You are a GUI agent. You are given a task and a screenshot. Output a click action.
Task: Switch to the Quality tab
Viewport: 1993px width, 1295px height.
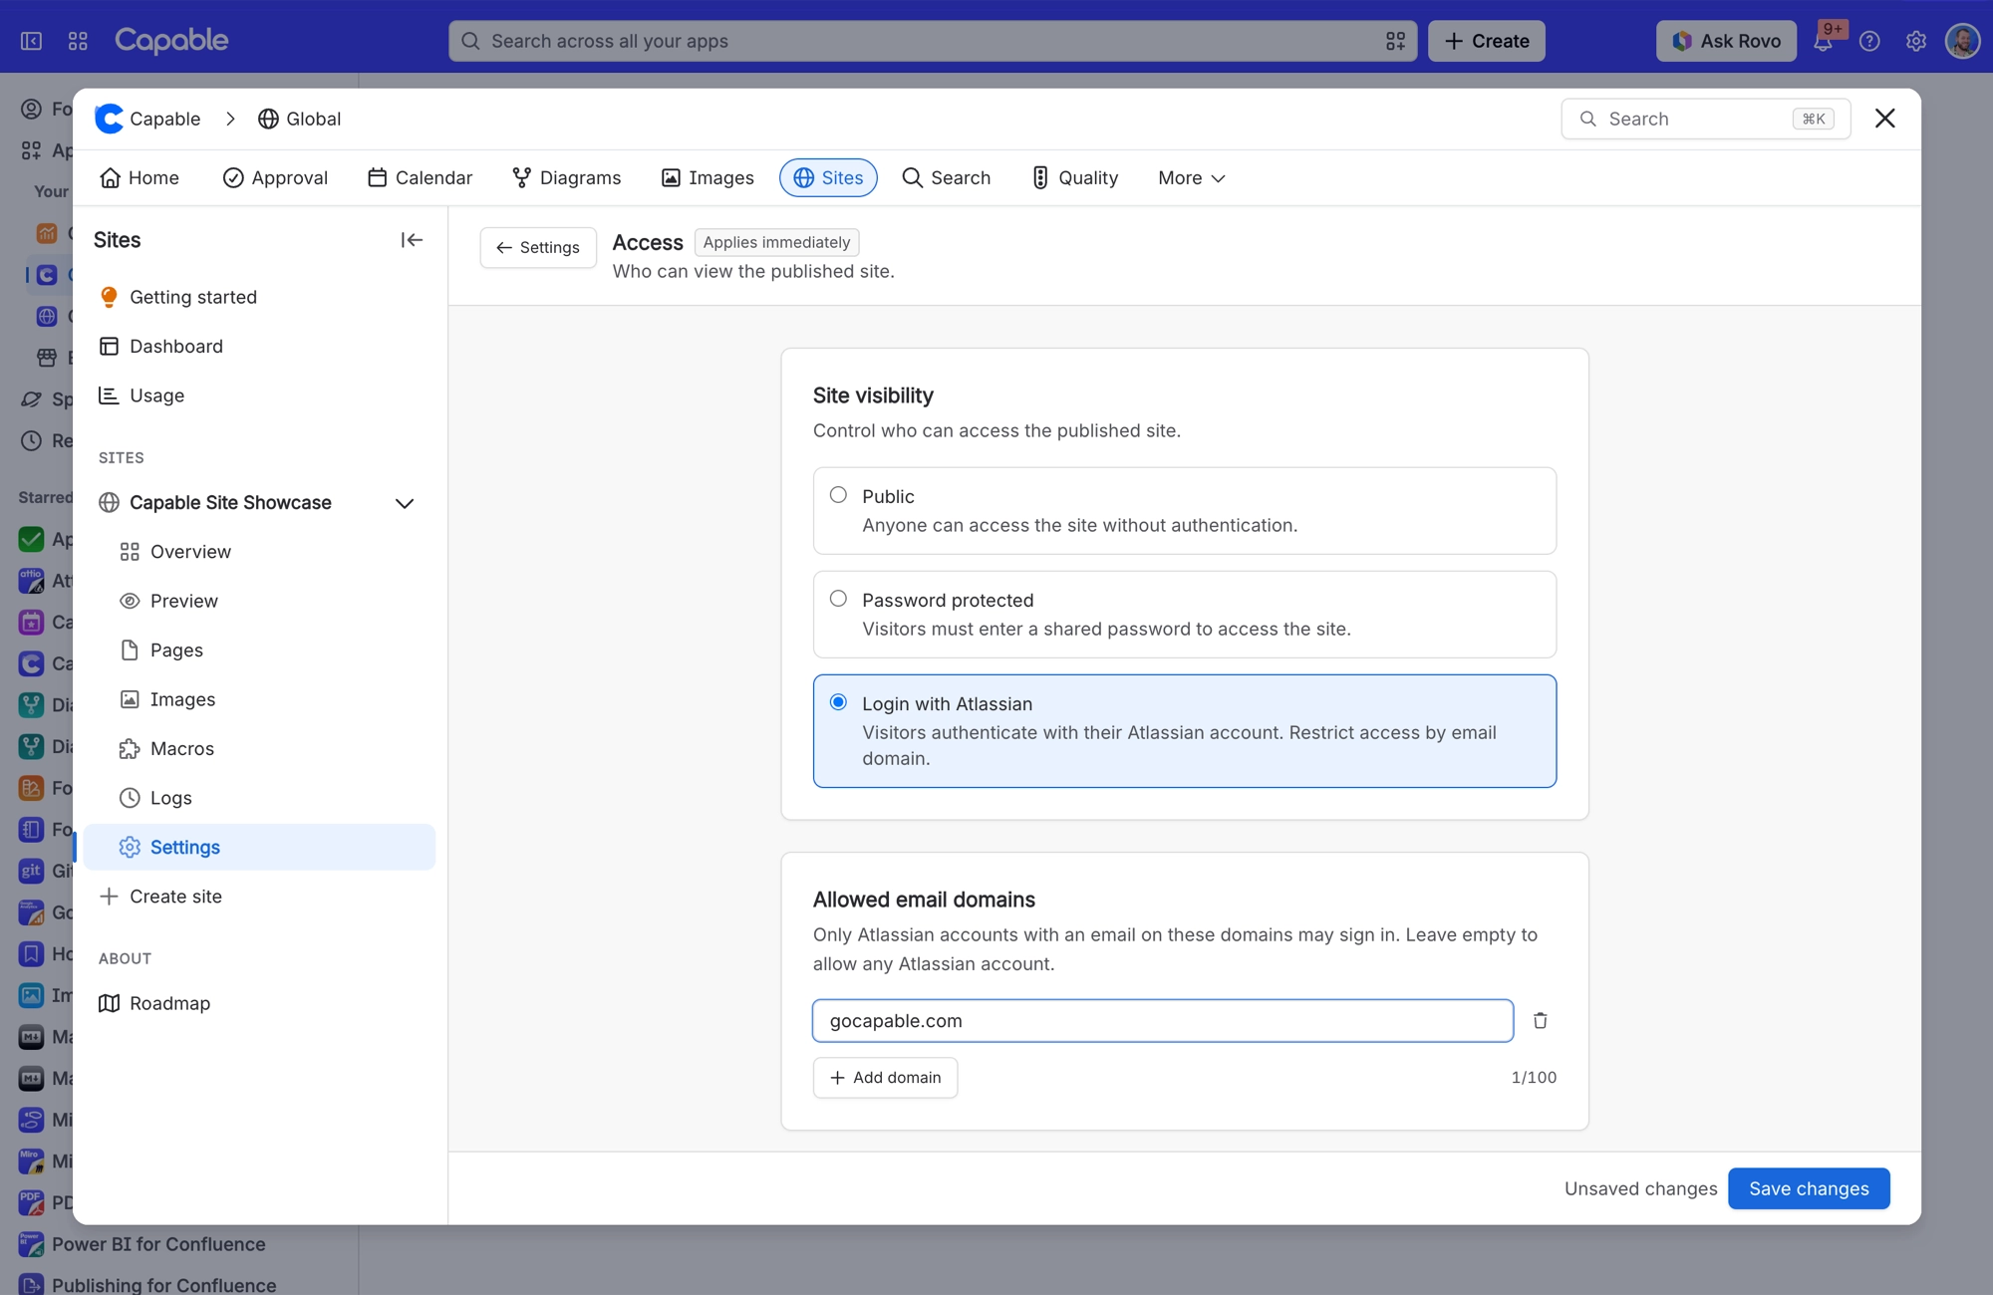click(1074, 178)
